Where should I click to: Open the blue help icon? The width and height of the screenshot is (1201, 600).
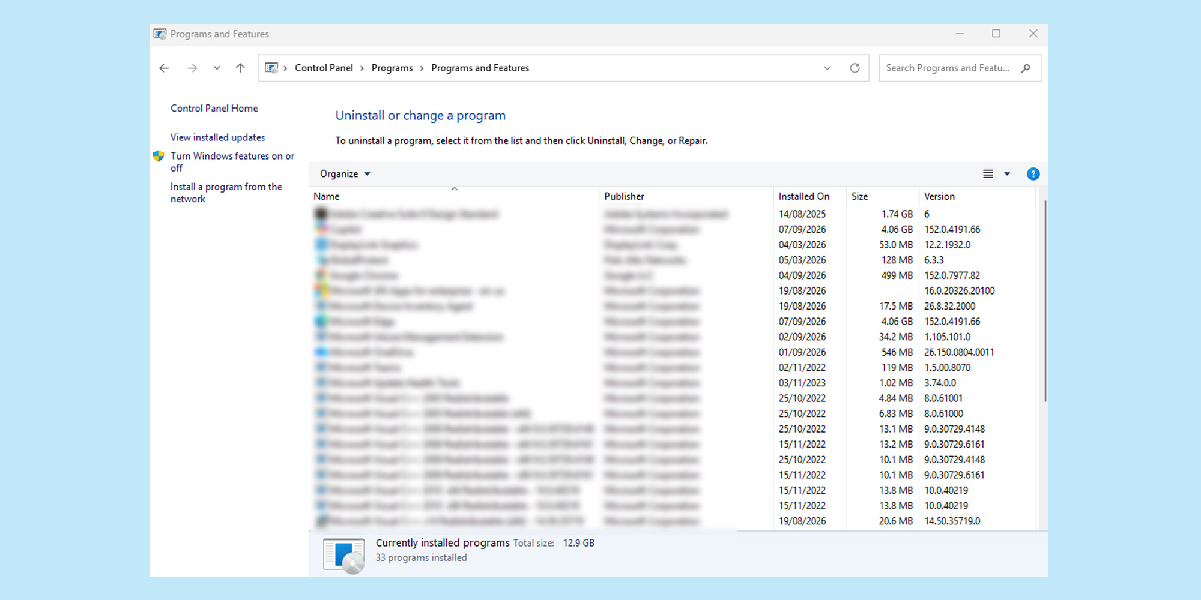click(1033, 174)
